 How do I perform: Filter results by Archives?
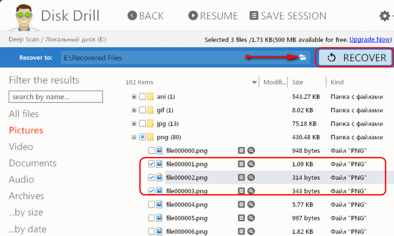26,196
